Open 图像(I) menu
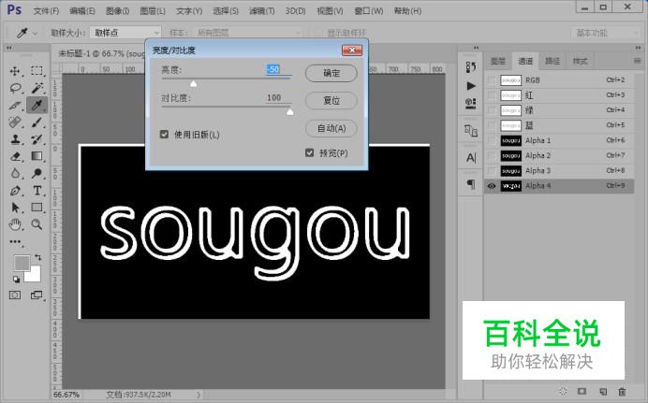The height and width of the screenshot is (403, 648). click(117, 11)
